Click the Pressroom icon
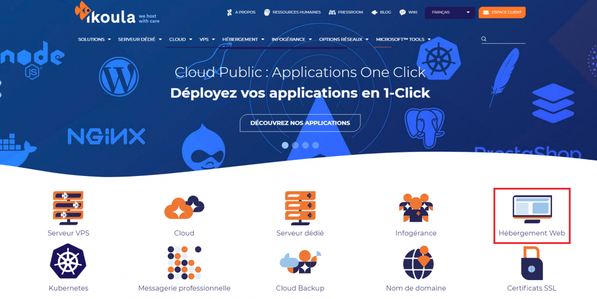Viewport: 597px width, 299px height. (x=332, y=12)
